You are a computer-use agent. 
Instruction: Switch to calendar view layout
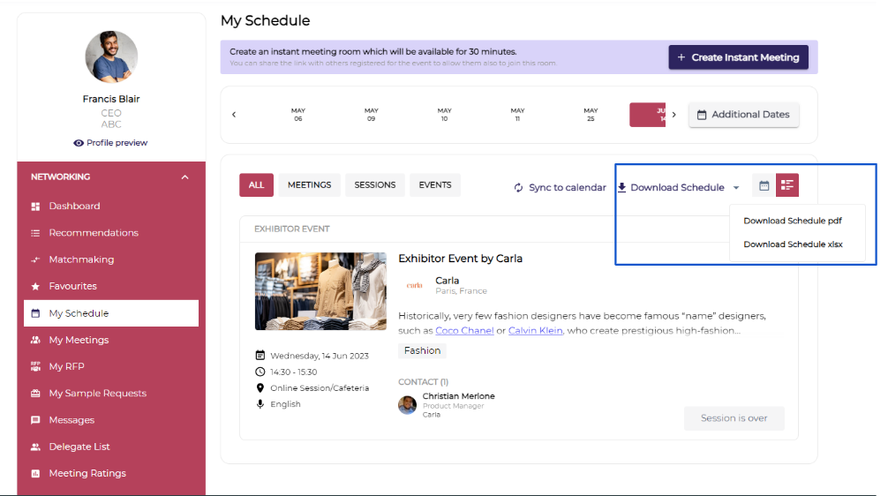(764, 185)
